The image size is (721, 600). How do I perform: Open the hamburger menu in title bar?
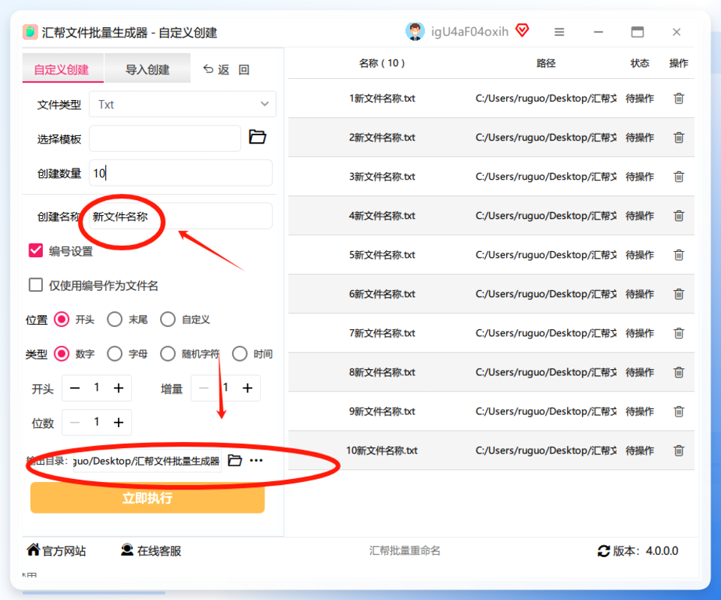pos(559,32)
